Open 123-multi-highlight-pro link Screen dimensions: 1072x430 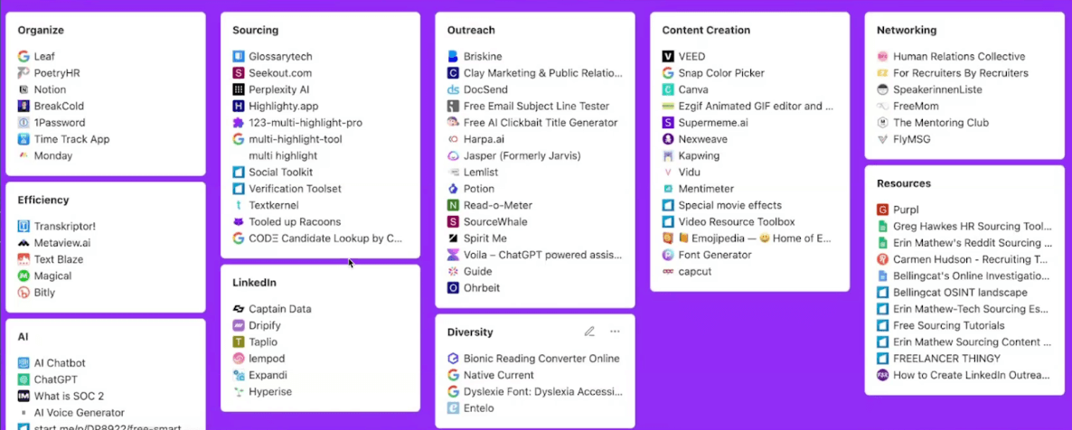[306, 122]
